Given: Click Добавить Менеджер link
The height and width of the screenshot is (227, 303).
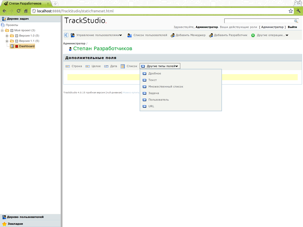Looking at the screenshot, I should point(191,35).
